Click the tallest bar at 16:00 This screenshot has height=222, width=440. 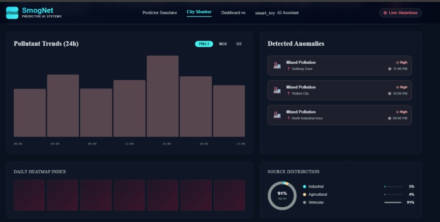[163, 96]
